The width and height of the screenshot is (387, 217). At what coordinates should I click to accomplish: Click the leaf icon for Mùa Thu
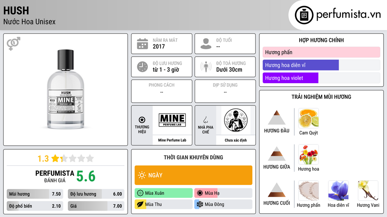(x=140, y=204)
